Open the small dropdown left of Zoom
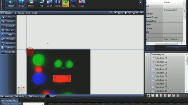 pos(111,13)
